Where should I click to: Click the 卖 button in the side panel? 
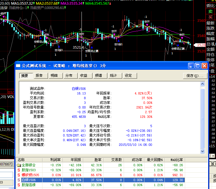pos(210,11)
